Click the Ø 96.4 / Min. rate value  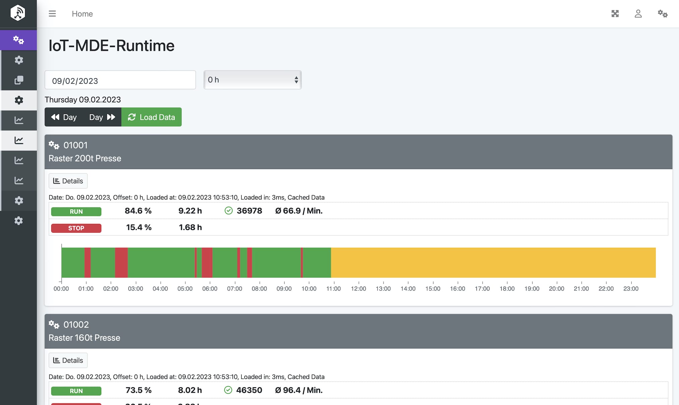299,390
